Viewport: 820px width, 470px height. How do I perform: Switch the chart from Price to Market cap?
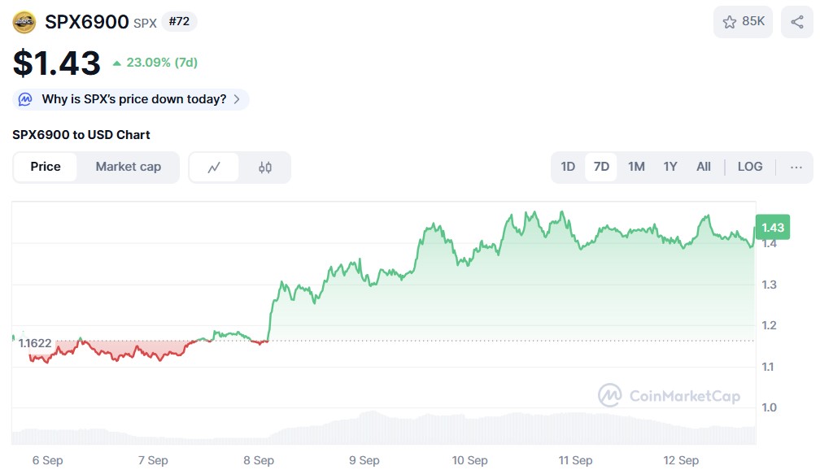[x=128, y=167]
